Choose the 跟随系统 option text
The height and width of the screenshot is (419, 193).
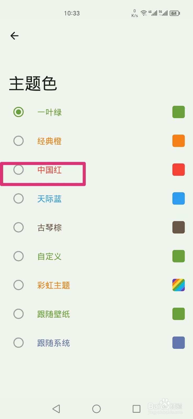pyautogui.click(x=53, y=343)
